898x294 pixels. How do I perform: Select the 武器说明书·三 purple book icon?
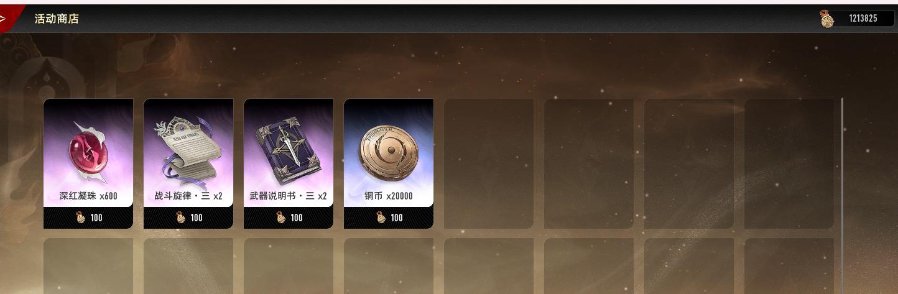point(289,150)
